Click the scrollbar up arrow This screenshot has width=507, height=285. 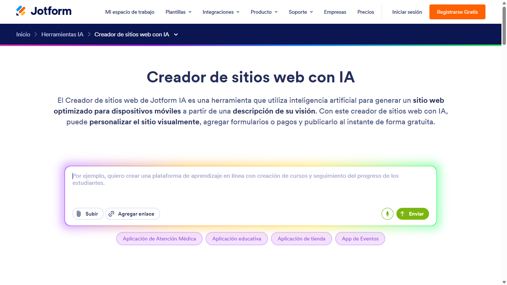click(504, 3)
